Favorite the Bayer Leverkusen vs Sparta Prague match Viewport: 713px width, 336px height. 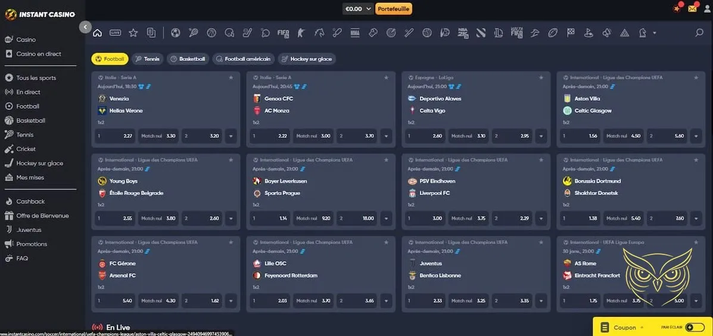(x=386, y=160)
